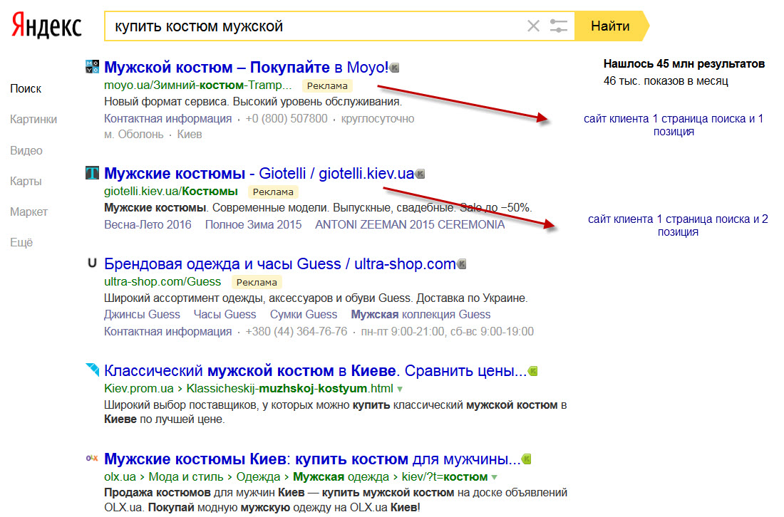
Task: Click 'Продажа костюмов для мужчин' snippet text
Action: [x=336, y=500]
